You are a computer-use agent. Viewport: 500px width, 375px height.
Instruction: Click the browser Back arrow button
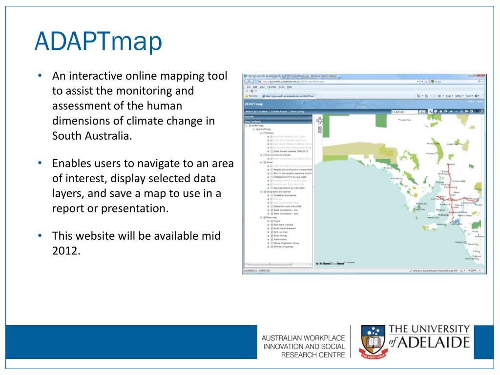click(x=246, y=82)
